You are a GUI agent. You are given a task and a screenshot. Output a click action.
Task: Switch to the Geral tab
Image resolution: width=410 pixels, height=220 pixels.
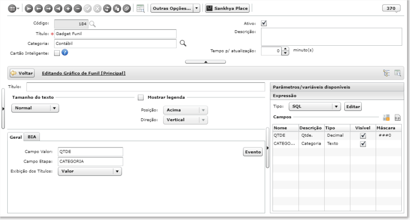[x=16, y=137]
